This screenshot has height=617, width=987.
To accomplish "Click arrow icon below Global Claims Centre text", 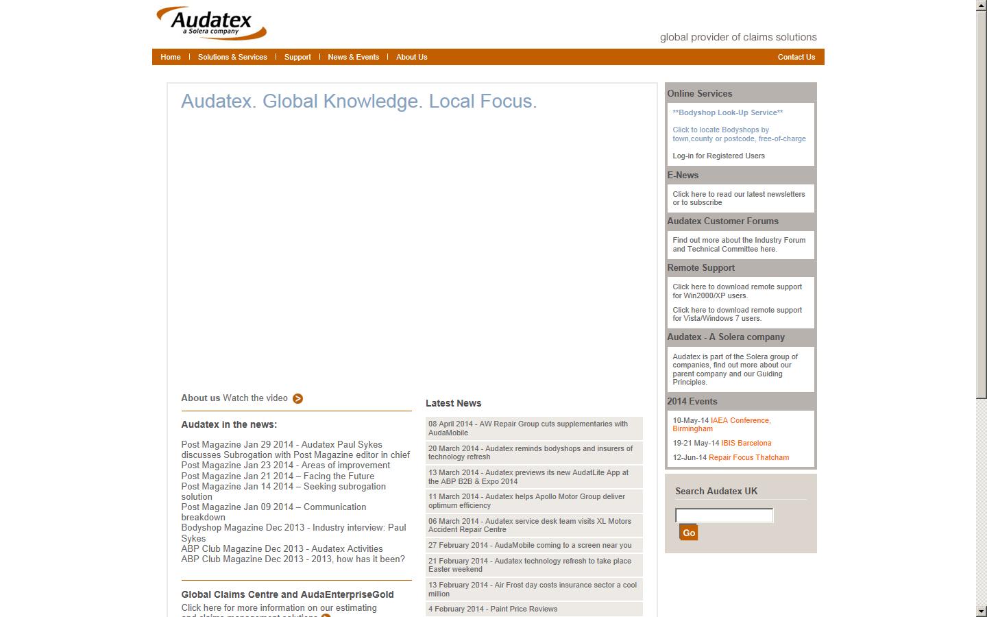I will [324, 615].
